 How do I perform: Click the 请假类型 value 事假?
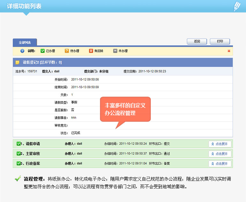click(74, 102)
